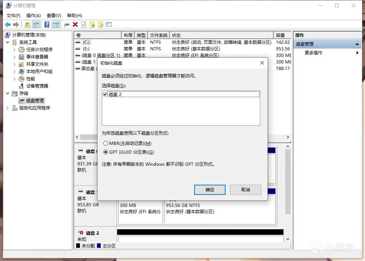Click the 卷 column header
Screen dimensions: 365x261
tap(98, 35)
